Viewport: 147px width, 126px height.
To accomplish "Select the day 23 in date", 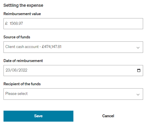I will (x=7, y=70).
